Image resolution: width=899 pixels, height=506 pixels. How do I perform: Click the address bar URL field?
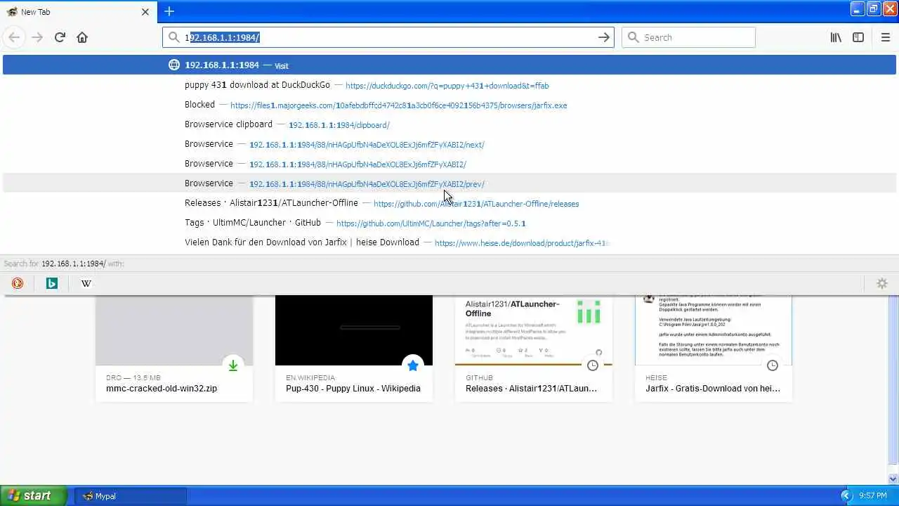click(x=388, y=37)
